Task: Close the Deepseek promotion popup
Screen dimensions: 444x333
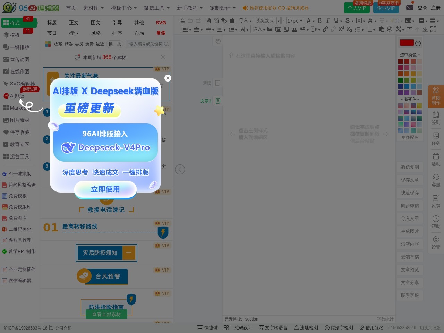Action: pos(168,78)
